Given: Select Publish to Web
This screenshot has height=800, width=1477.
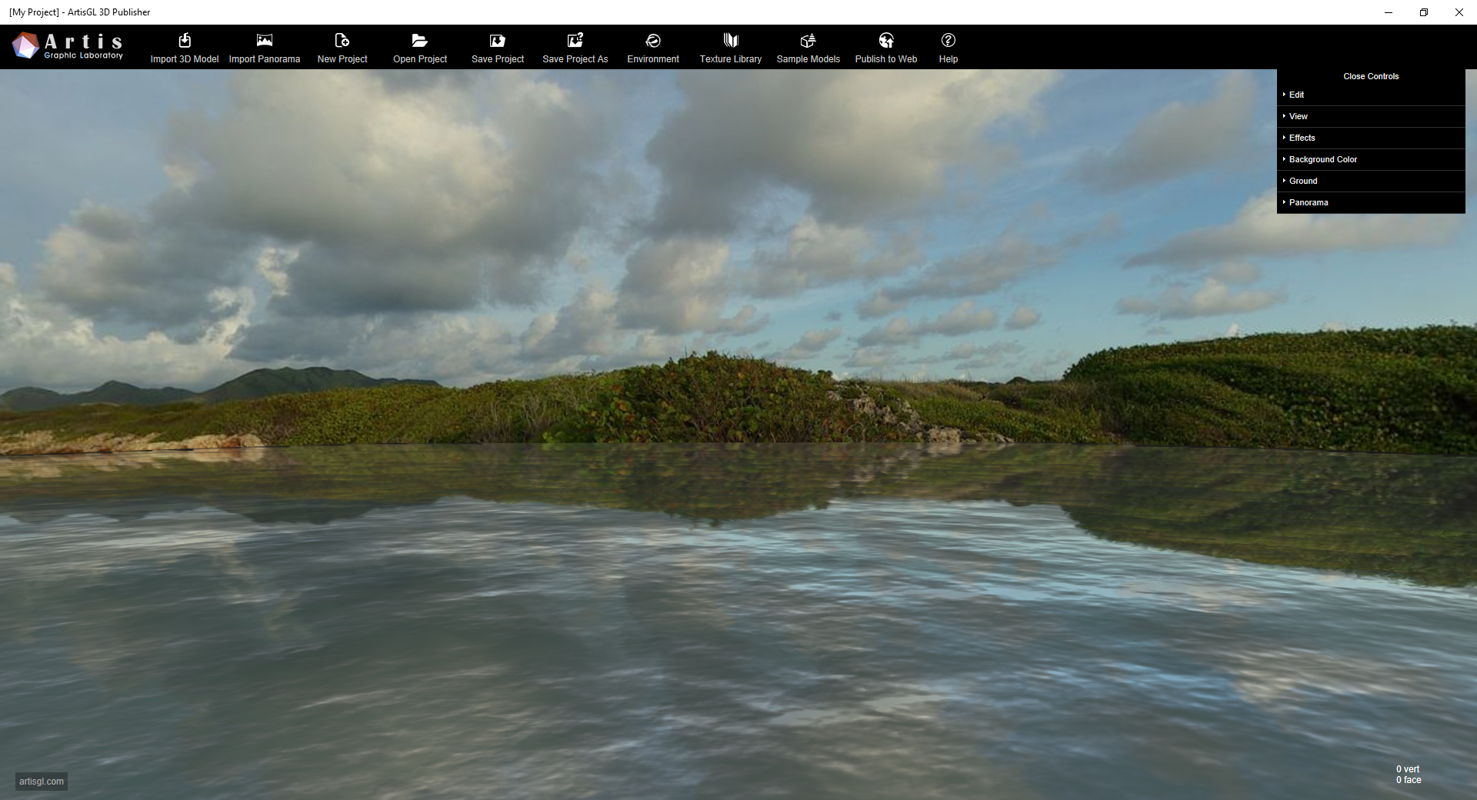Looking at the screenshot, I should [x=886, y=48].
